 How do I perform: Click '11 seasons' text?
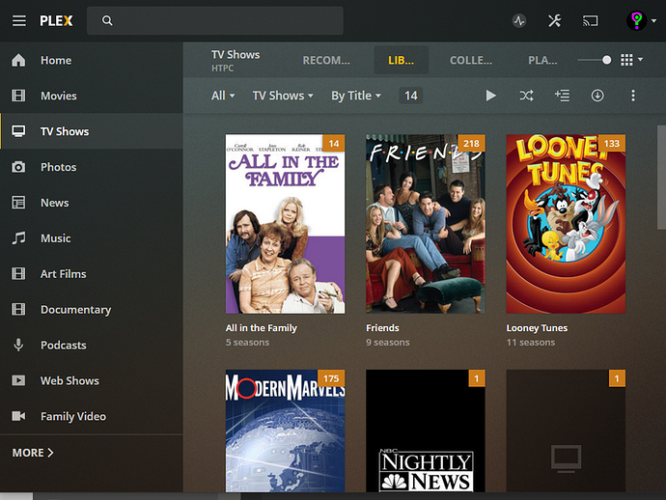tap(531, 342)
